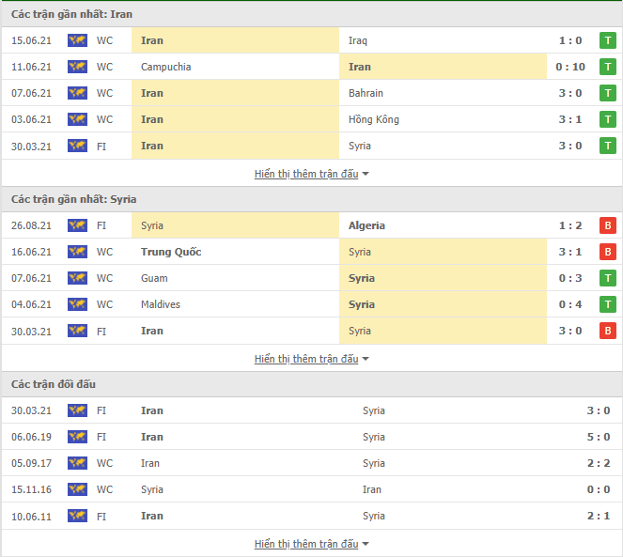623x557 pixels.
Task: Select Algeria team name in Syria matches
Action: (366, 225)
